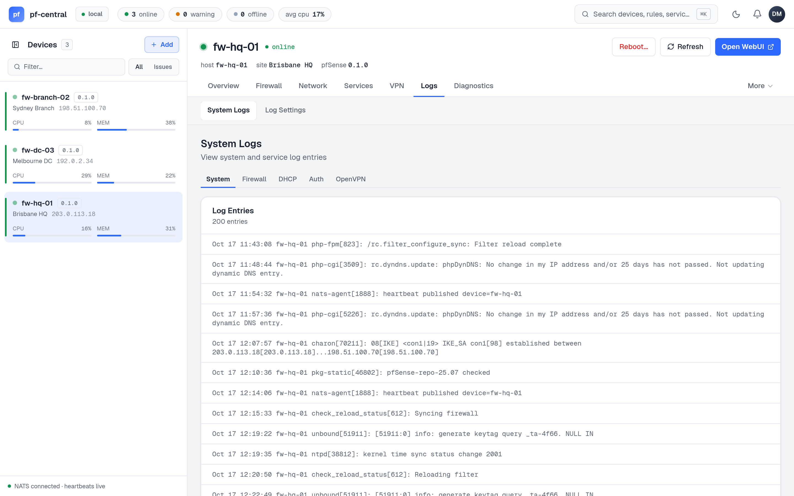Select the System Logs subtab
The height and width of the screenshot is (496, 794).
(x=228, y=110)
